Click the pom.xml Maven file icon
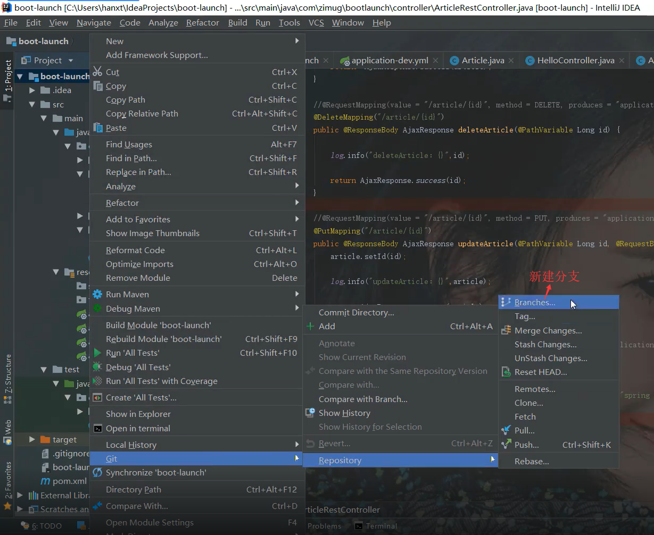Viewport: 654px width, 535px height. tap(46, 481)
